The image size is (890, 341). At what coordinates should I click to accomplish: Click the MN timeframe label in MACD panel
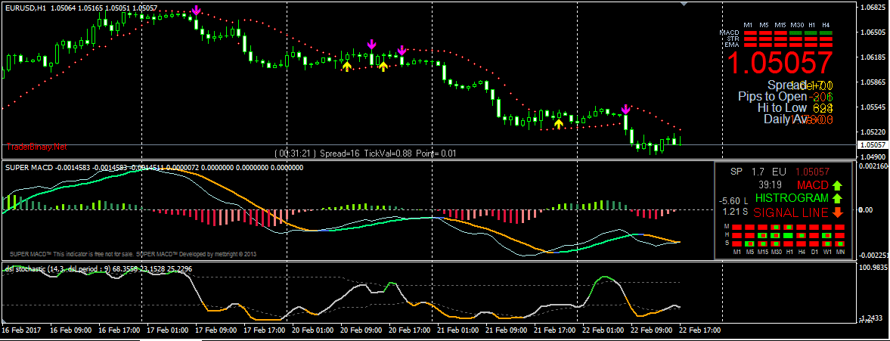click(x=839, y=251)
